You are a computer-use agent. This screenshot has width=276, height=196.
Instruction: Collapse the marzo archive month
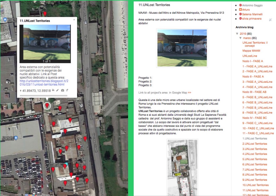coord(241,38)
